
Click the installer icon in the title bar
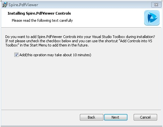[x=5, y=5]
